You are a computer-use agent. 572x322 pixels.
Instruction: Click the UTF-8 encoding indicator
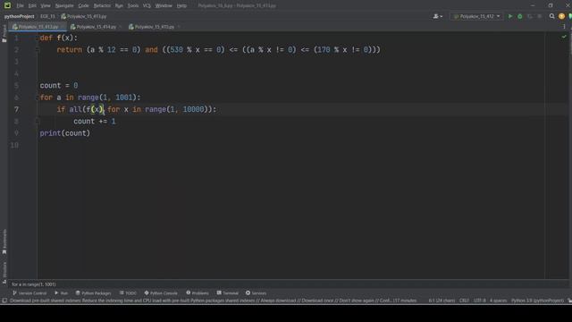pos(480,301)
